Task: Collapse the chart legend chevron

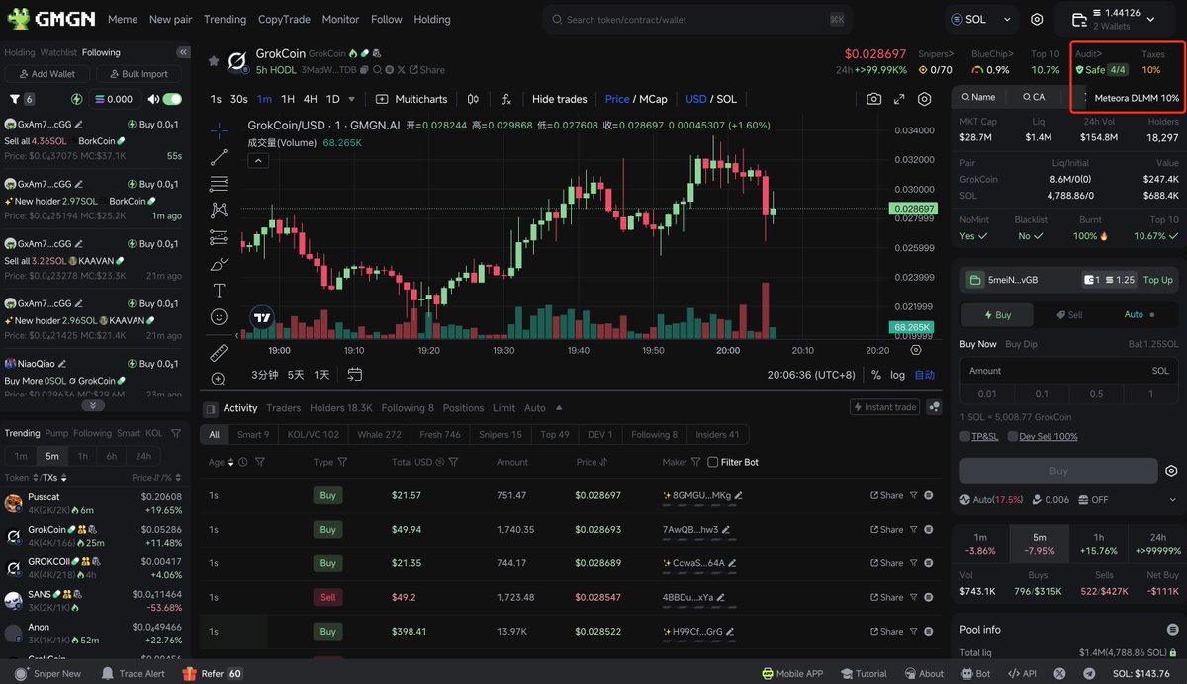Action: click(x=256, y=161)
